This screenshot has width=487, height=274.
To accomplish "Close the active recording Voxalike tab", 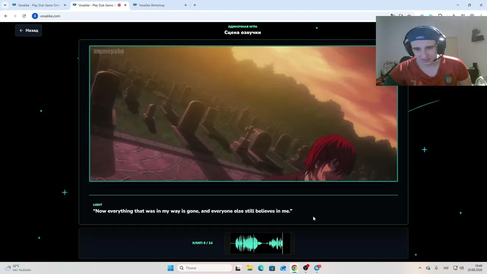I will click(125, 5).
